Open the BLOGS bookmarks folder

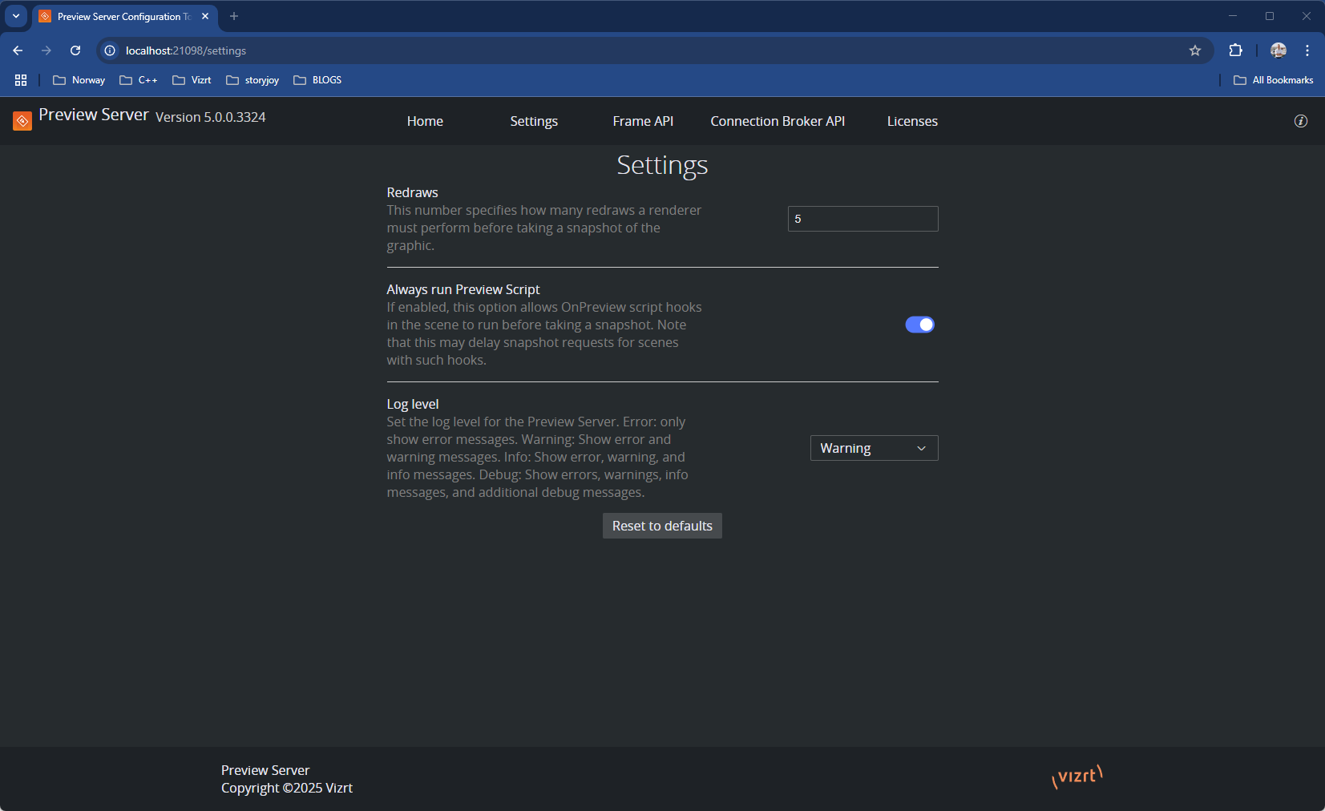click(x=317, y=80)
